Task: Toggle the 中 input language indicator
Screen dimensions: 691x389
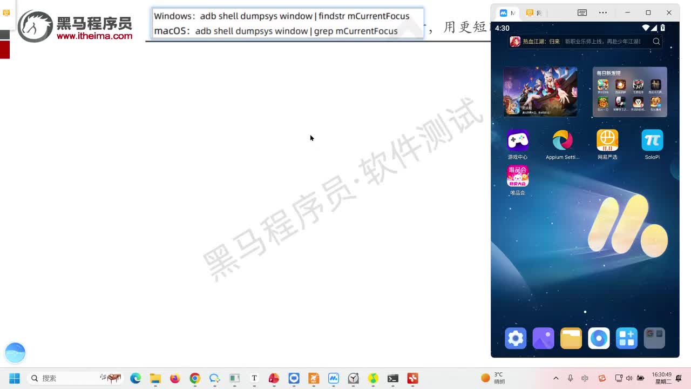Action: (x=585, y=378)
